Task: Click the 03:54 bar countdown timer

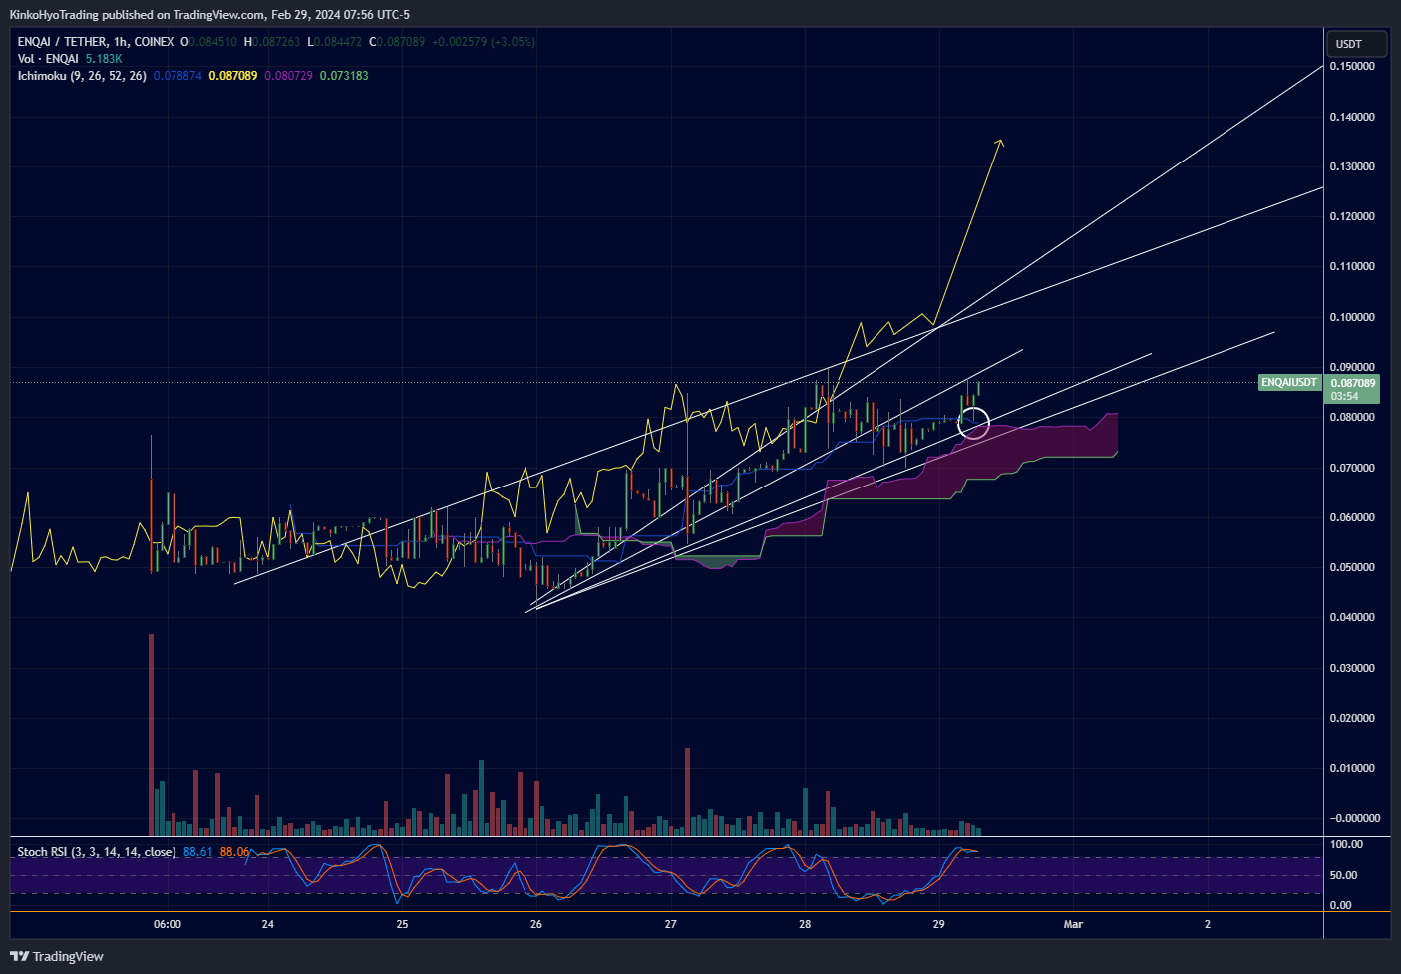Action: [1344, 396]
